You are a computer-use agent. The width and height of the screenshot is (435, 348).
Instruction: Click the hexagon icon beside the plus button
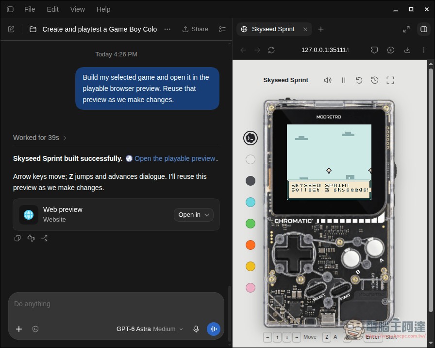(x=35, y=329)
